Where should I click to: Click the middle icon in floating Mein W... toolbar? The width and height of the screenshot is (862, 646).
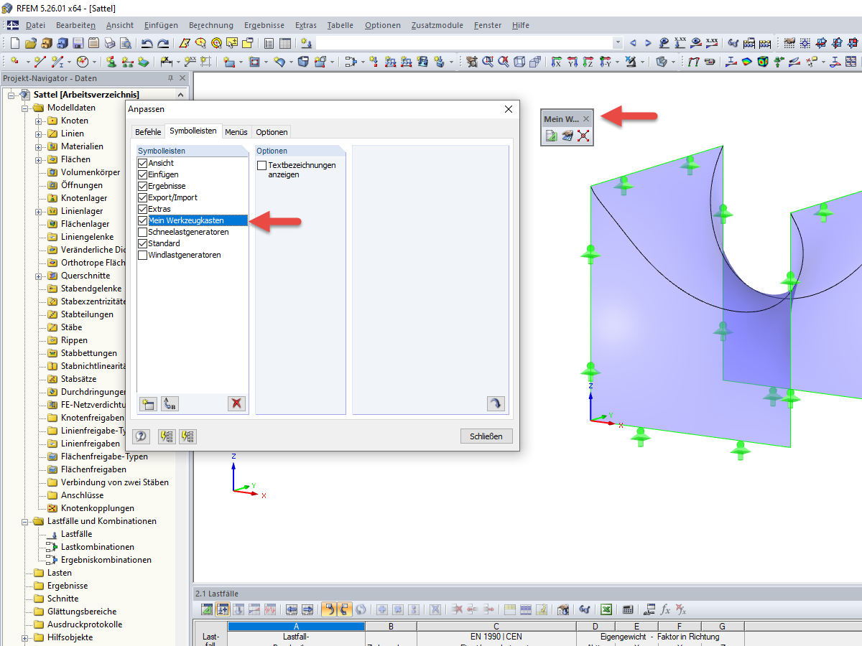[567, 136]
